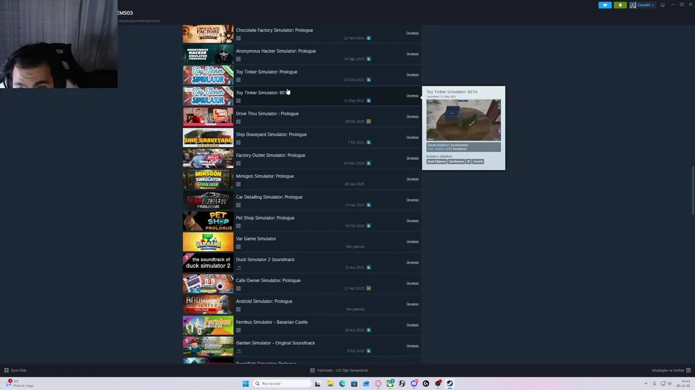Open Cafe Owner Simulator: Prologue title
This screenshot has height=390, width=695.
point(268,281)
